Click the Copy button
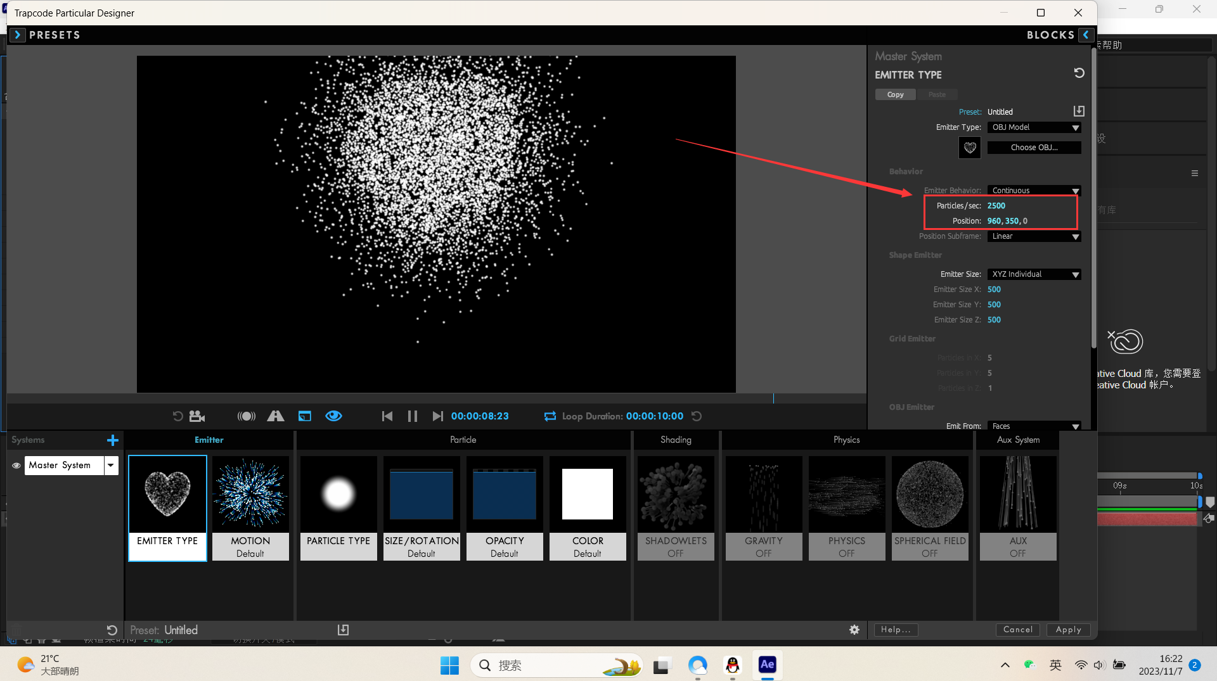The height and width of the screenshot is (681, 1217). pyautogui.click(x=895, y=94)
